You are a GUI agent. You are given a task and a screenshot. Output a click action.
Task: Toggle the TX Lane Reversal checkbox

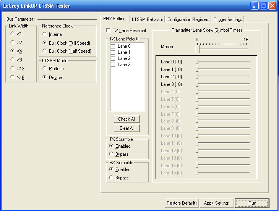[x=108, y=31]
